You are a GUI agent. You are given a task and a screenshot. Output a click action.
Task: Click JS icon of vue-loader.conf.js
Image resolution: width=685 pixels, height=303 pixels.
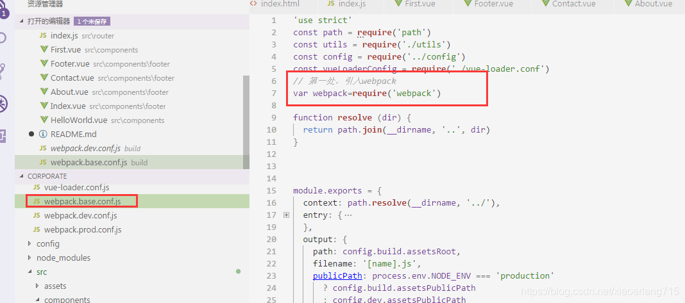coord(37,187)
